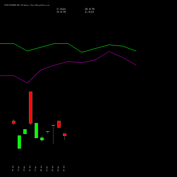
Task: Click the '22 Apr' date axis label
Action: (x=52, y=169)
